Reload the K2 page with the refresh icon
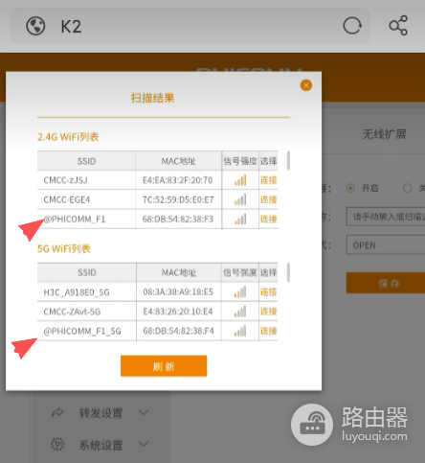 (x=352, y=26)
